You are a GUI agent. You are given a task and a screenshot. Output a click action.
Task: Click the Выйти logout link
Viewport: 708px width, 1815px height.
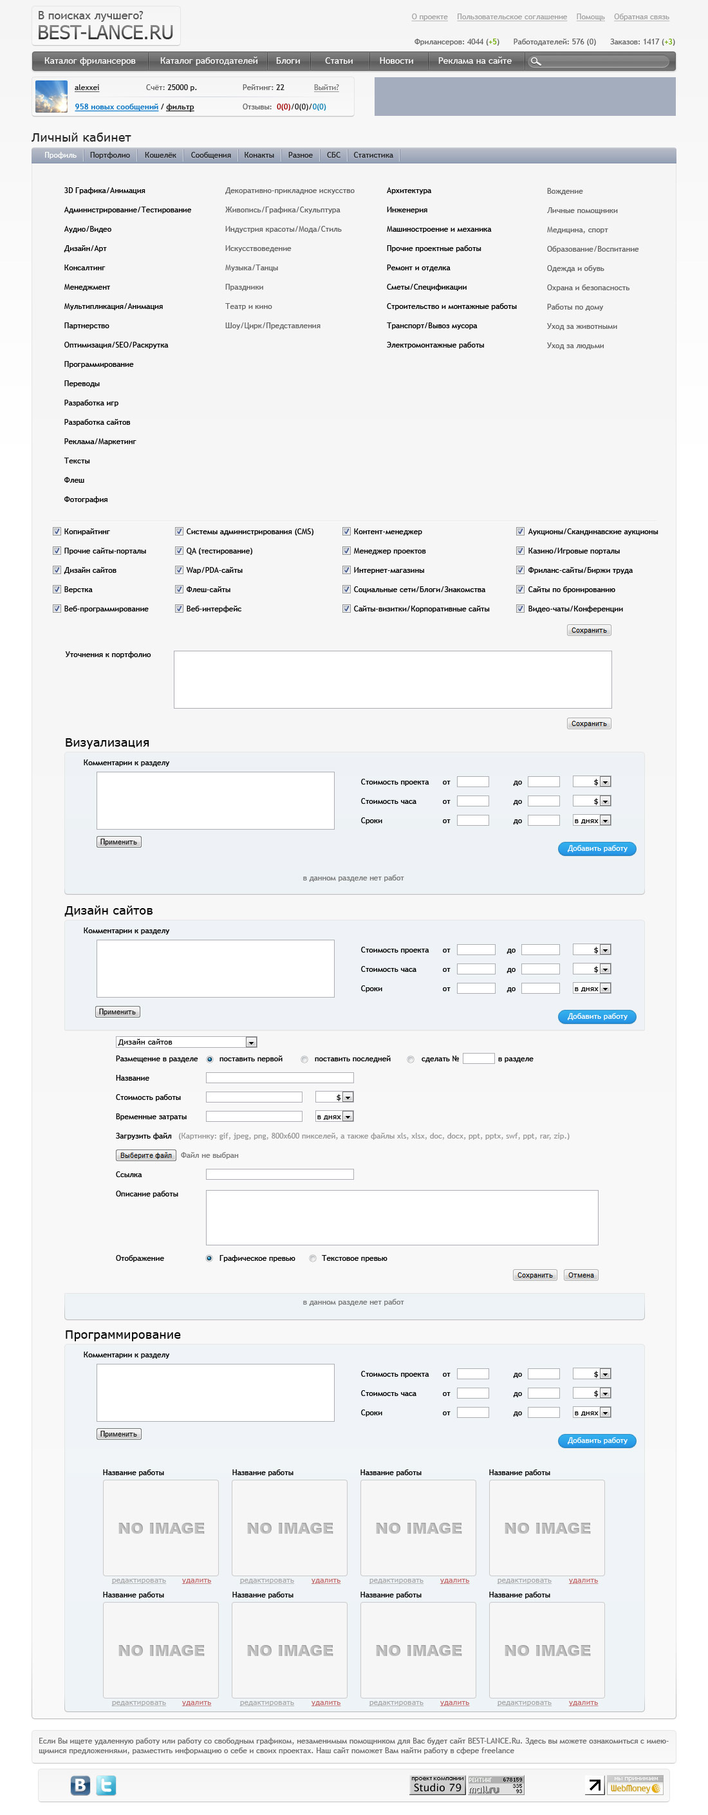click(326, 88)
